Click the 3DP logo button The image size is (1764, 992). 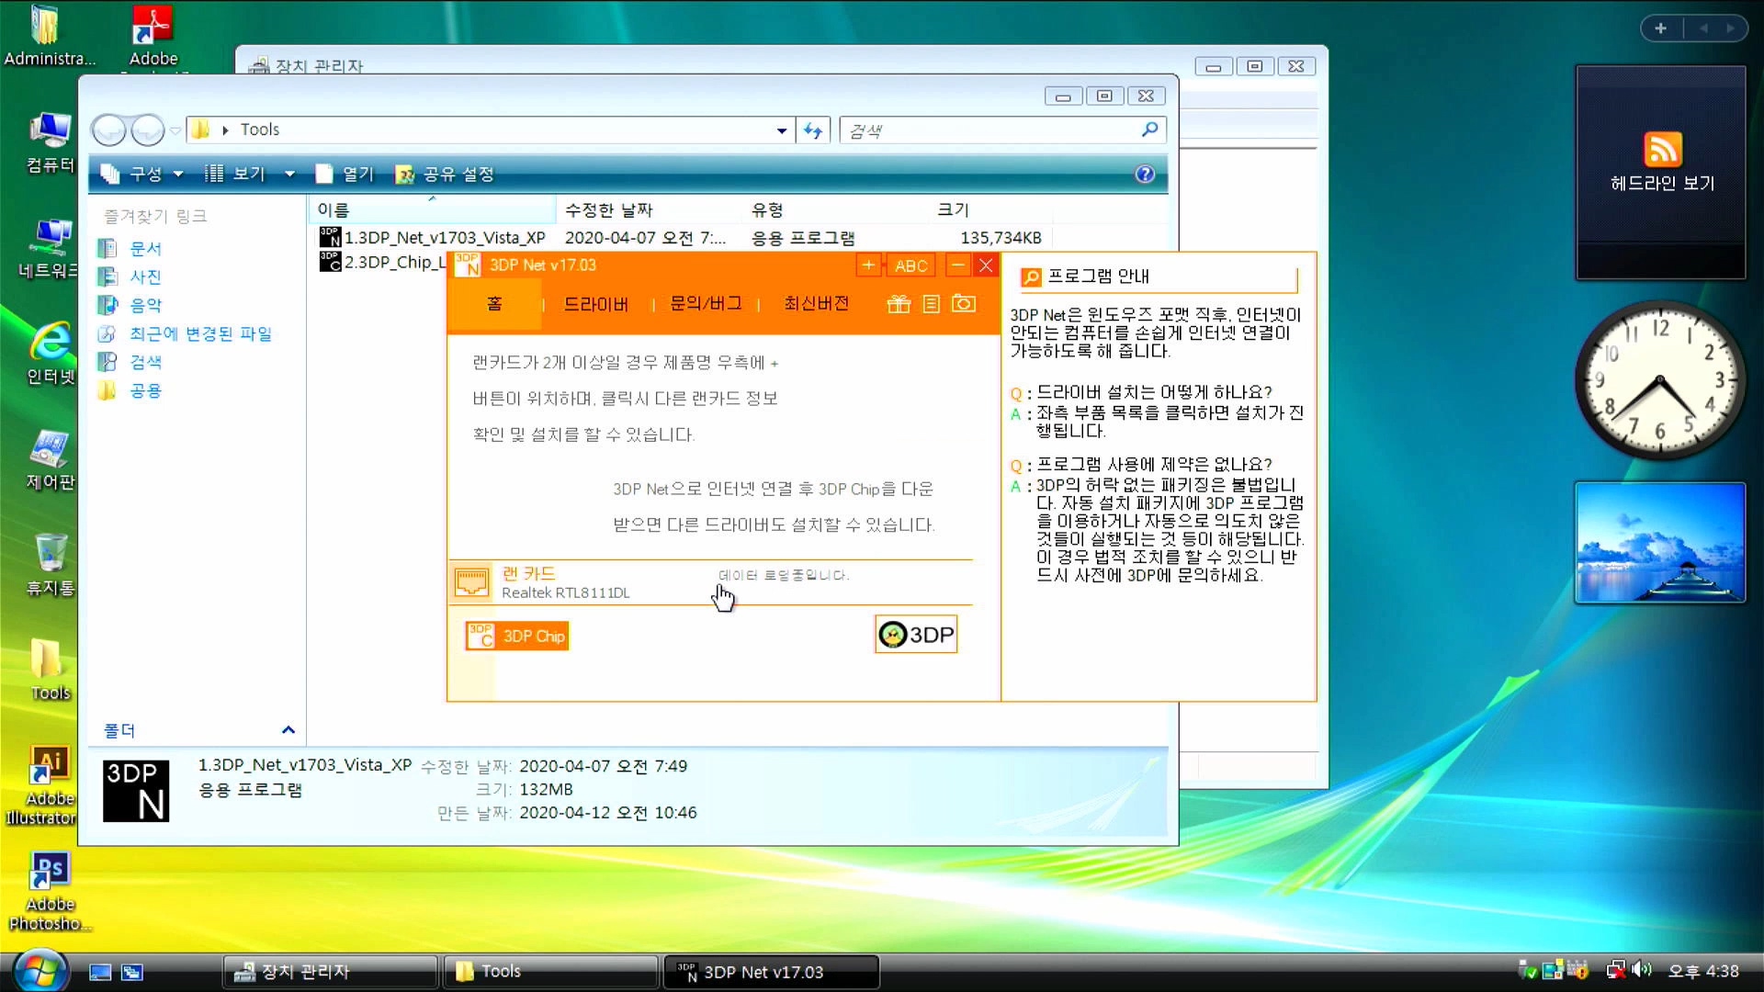point(916,635)
